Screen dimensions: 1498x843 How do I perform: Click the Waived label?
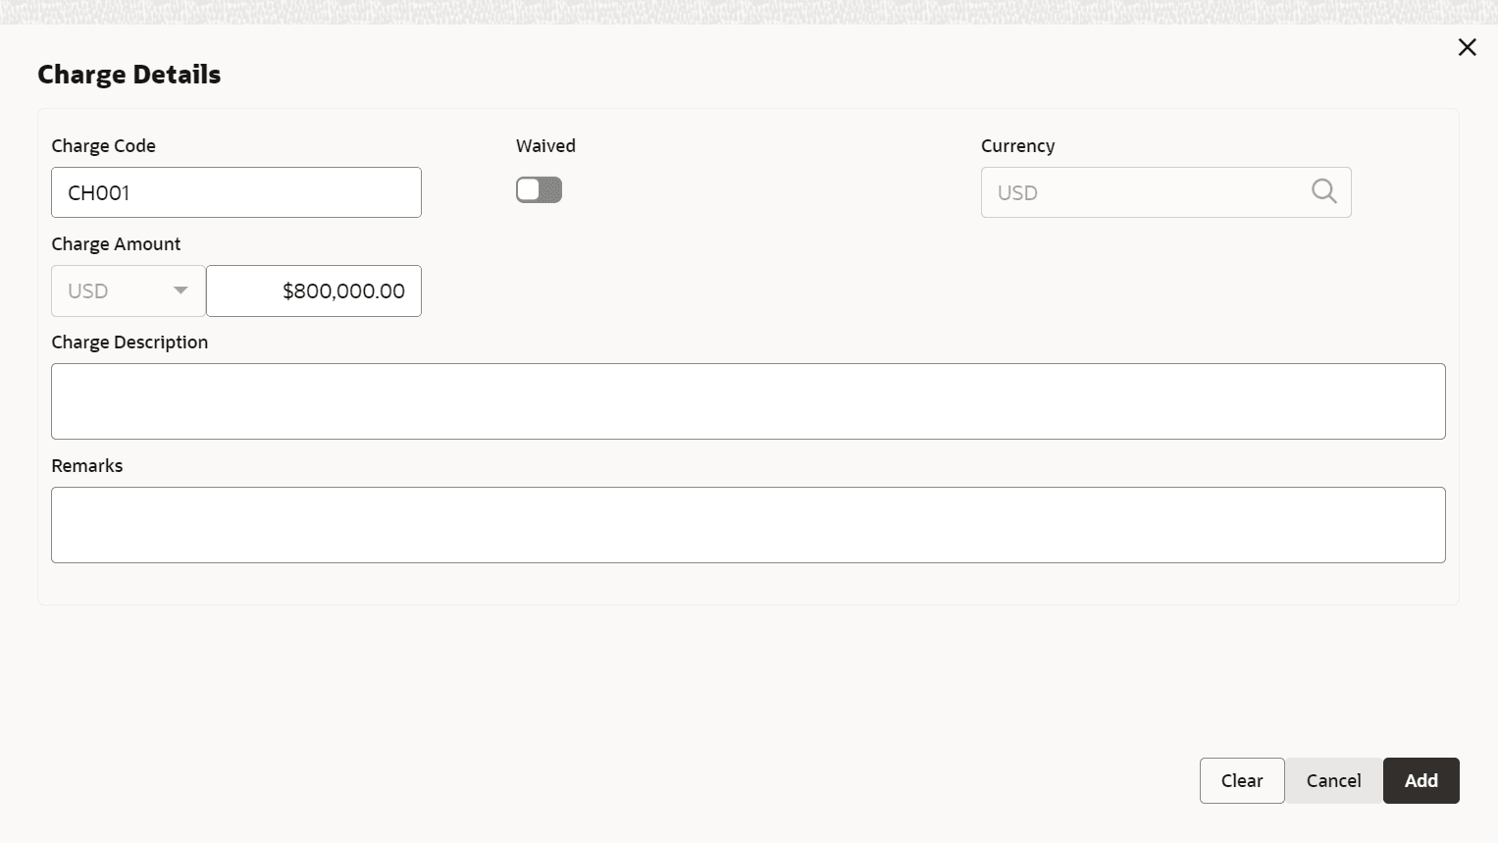coord(545,145)
